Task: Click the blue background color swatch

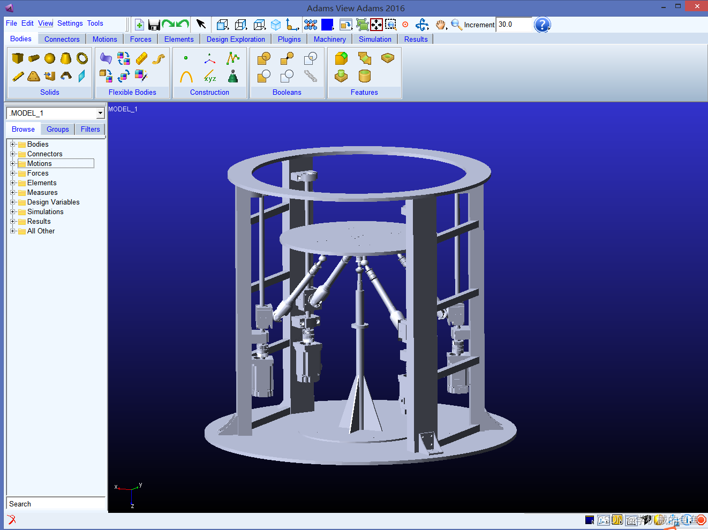Action: tap(327, 25)
